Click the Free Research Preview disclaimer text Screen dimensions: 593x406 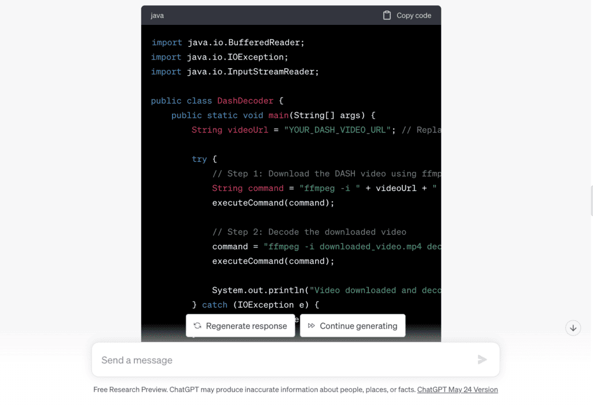pos(254,390)
